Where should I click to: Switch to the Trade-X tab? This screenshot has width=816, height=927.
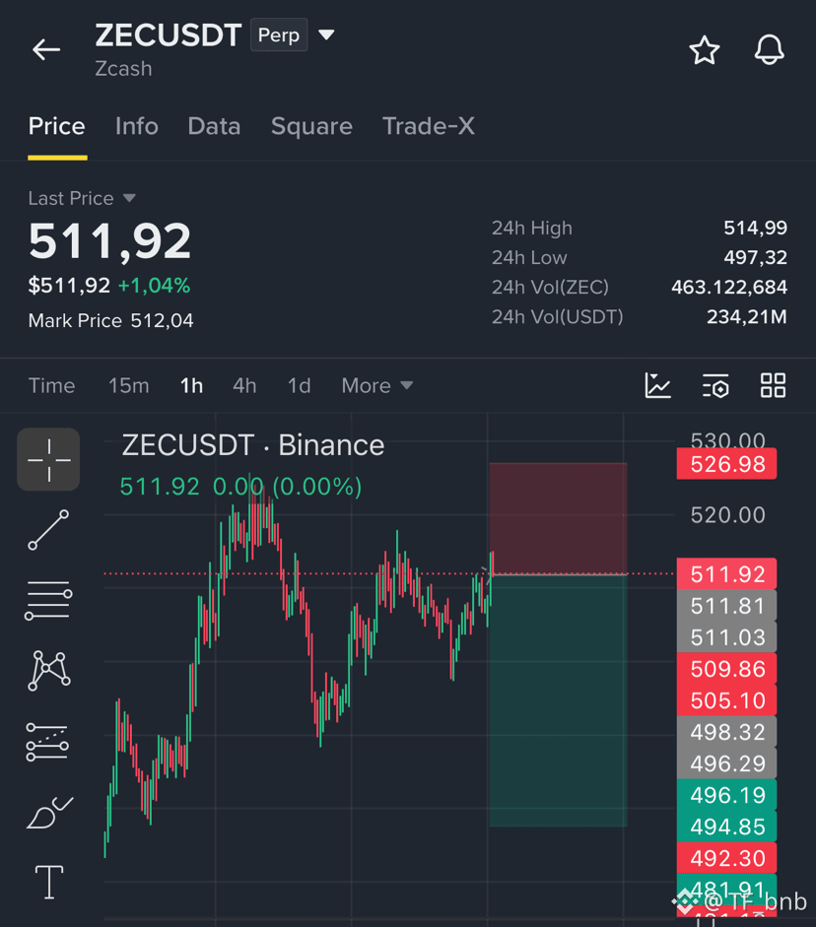(x=428, y=126)
